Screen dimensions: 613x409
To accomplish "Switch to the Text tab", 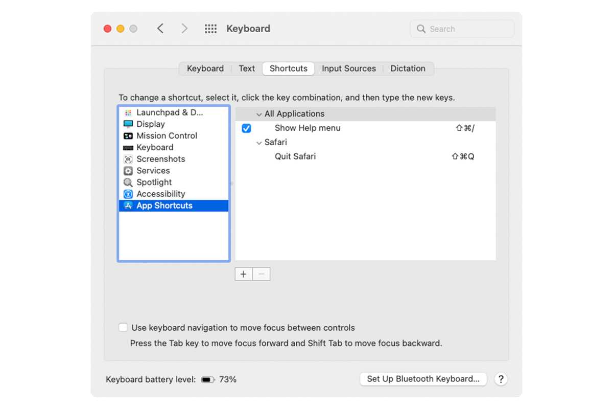I will tap(247, 69).
